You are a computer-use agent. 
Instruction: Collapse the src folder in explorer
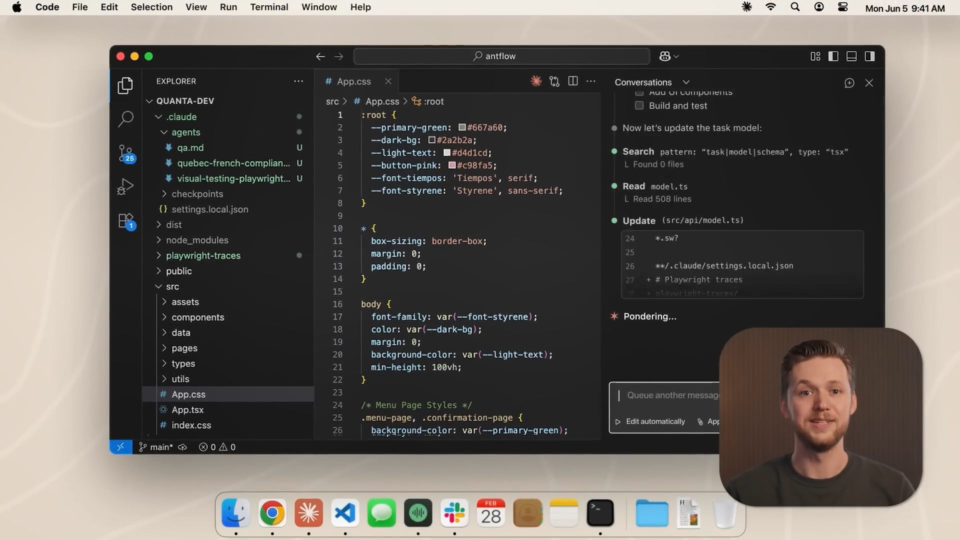coord(172,286)
